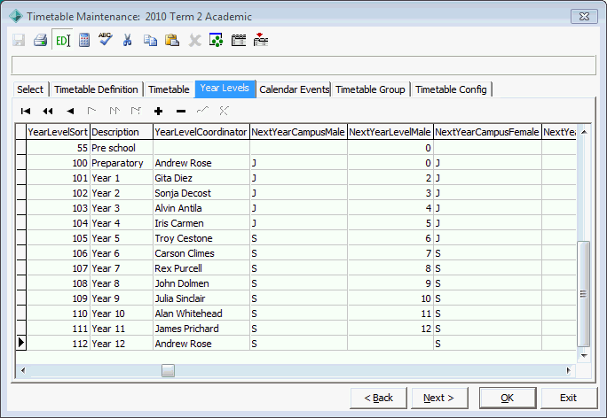Viewport: 607px width, 418px height.
Task: Click the horizontal scrollbar thumb
Action: (168, 371)
